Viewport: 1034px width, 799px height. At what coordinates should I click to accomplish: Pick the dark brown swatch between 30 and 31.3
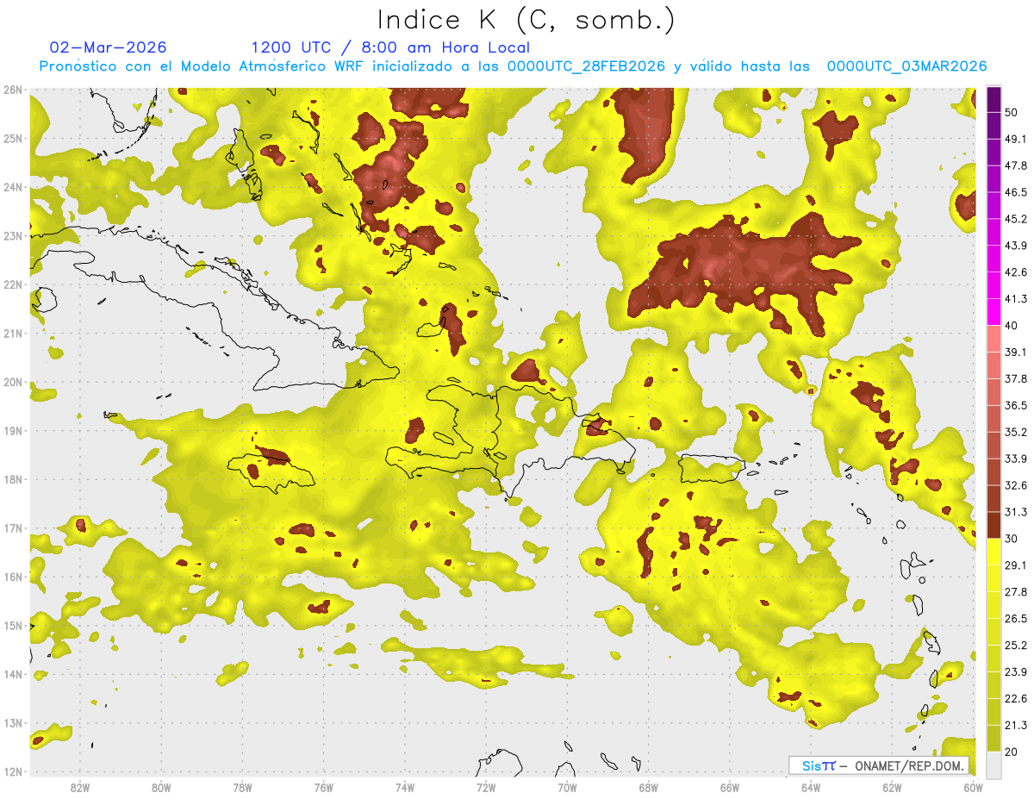(x=994, y=525)
